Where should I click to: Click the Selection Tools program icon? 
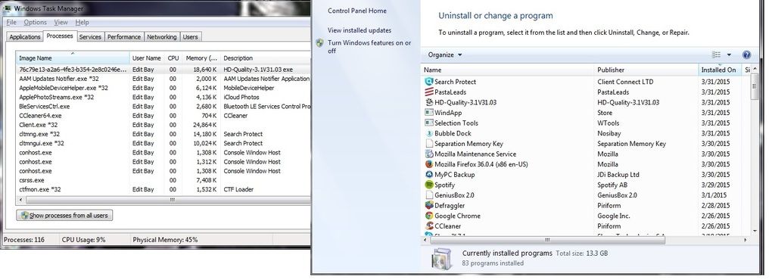(x=429, y=123)
